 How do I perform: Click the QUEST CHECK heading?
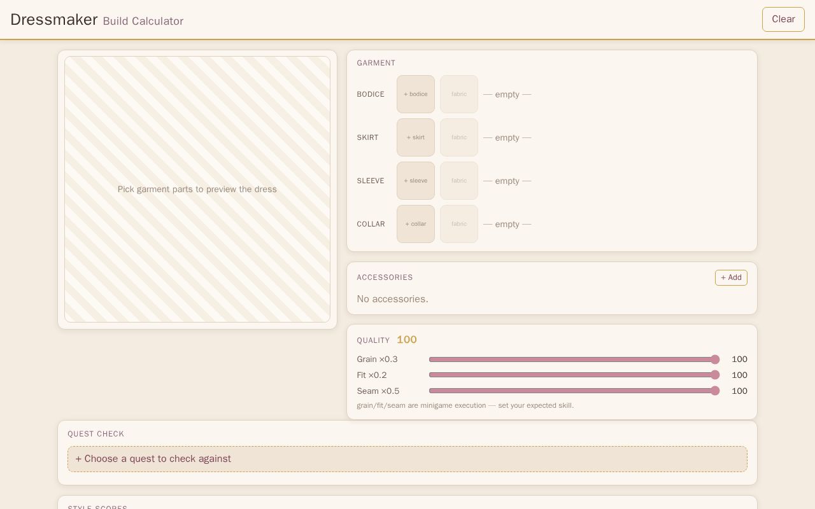click(x=96, y=434)
